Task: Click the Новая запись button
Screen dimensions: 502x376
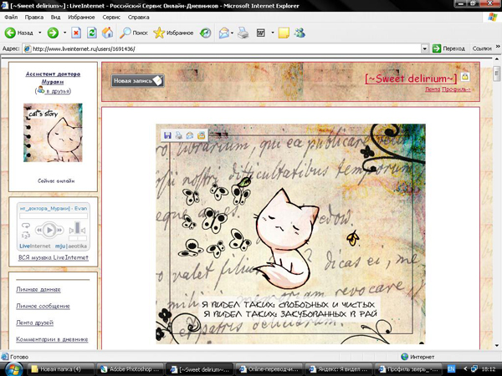Action: (x=138, y=80)
